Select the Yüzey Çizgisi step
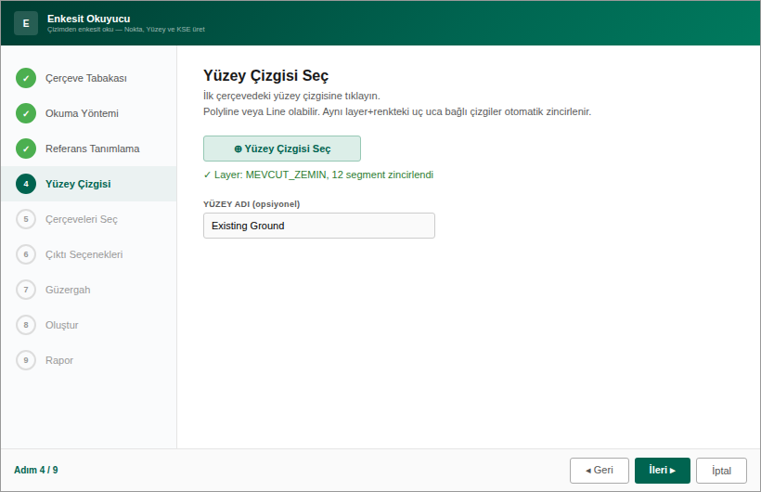Viewport: 761px width, 492px height. coord(89,184)
